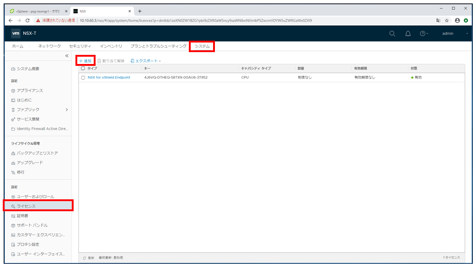Viewport: 476px width, 267px height.
Task: Switch to the ネットワーク tab
Action: coord(49,46)
